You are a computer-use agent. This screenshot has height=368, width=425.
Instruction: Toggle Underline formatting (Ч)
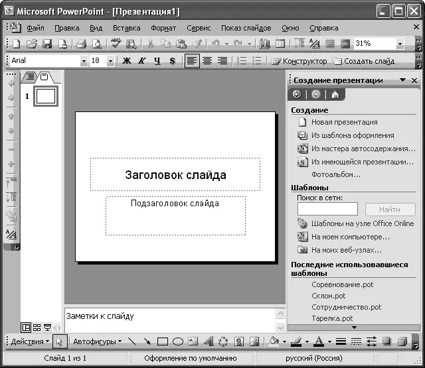(157, 61)
